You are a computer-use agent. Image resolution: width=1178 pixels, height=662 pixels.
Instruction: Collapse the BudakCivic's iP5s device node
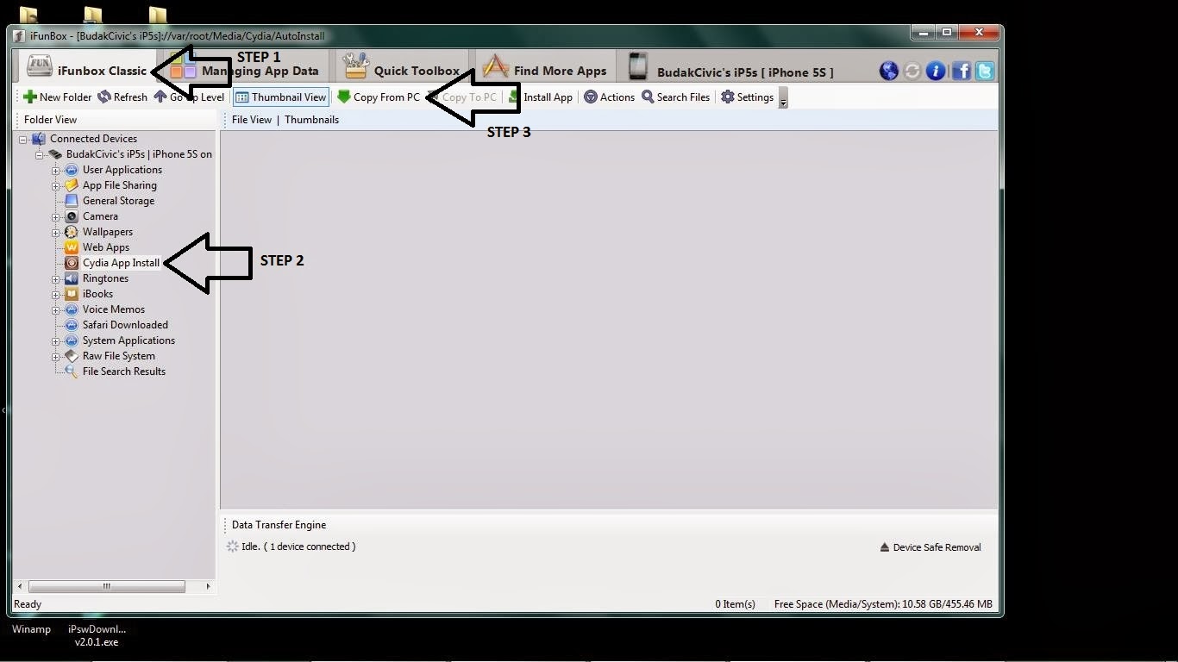point(40,154)
